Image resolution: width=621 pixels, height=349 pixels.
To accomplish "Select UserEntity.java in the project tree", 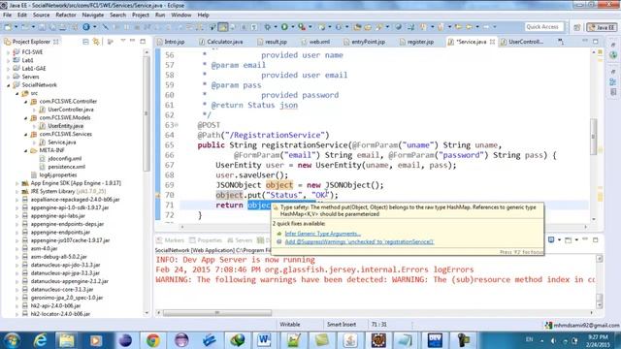I will pyautogui.click(x=65, y=126).
